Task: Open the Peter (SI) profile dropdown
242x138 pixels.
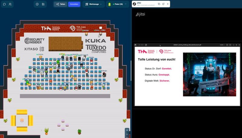Action: pos(118,4)
